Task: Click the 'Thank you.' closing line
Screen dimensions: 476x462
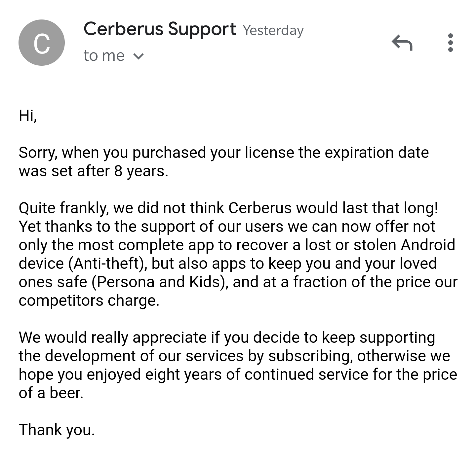Action: coord(57,430)
